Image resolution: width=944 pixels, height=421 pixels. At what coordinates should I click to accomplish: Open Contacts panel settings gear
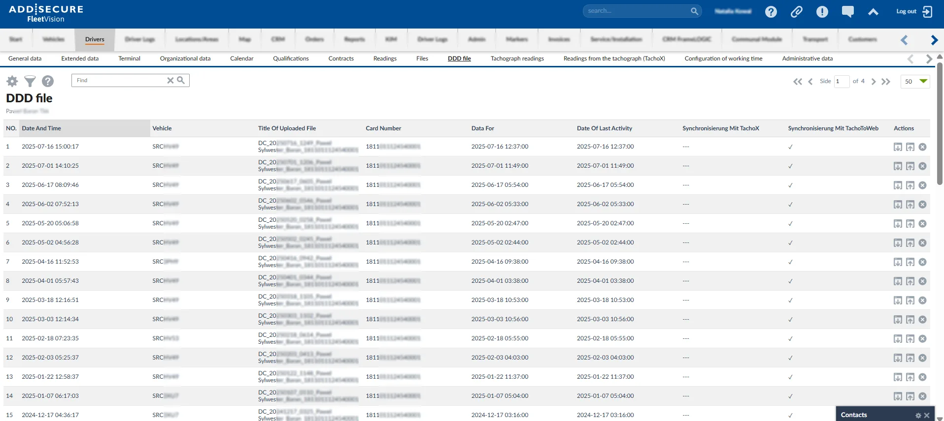918,416
